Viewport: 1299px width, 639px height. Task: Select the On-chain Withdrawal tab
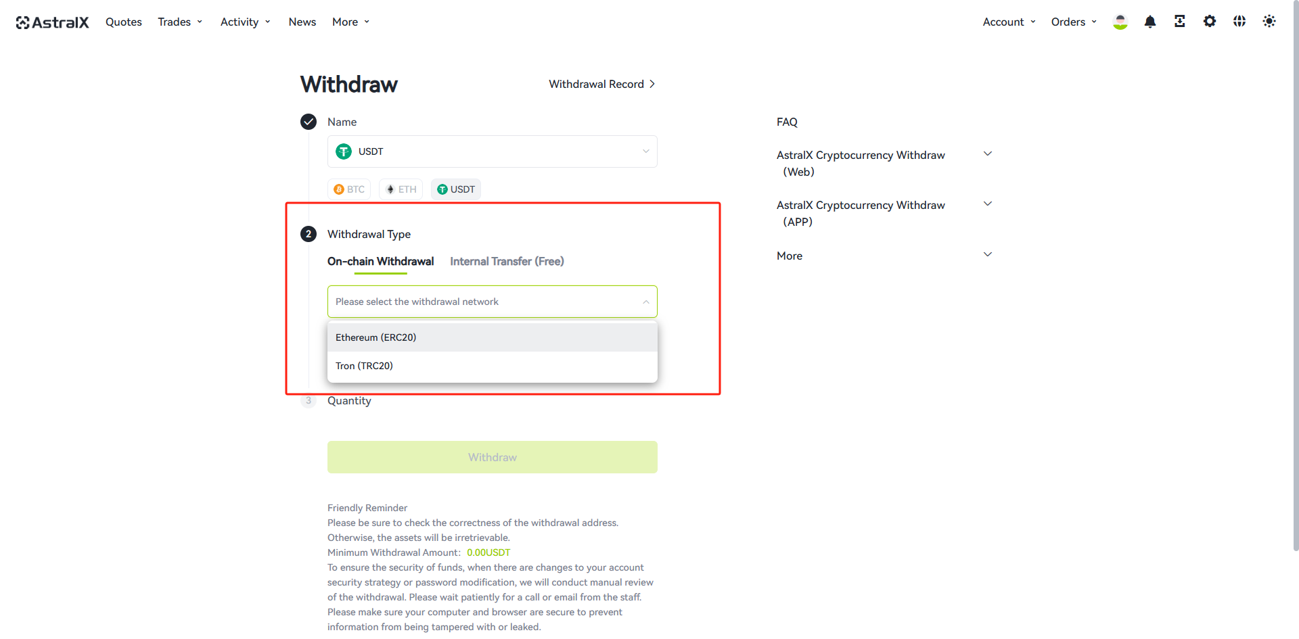pyautogui.click(x=380, y=262)
